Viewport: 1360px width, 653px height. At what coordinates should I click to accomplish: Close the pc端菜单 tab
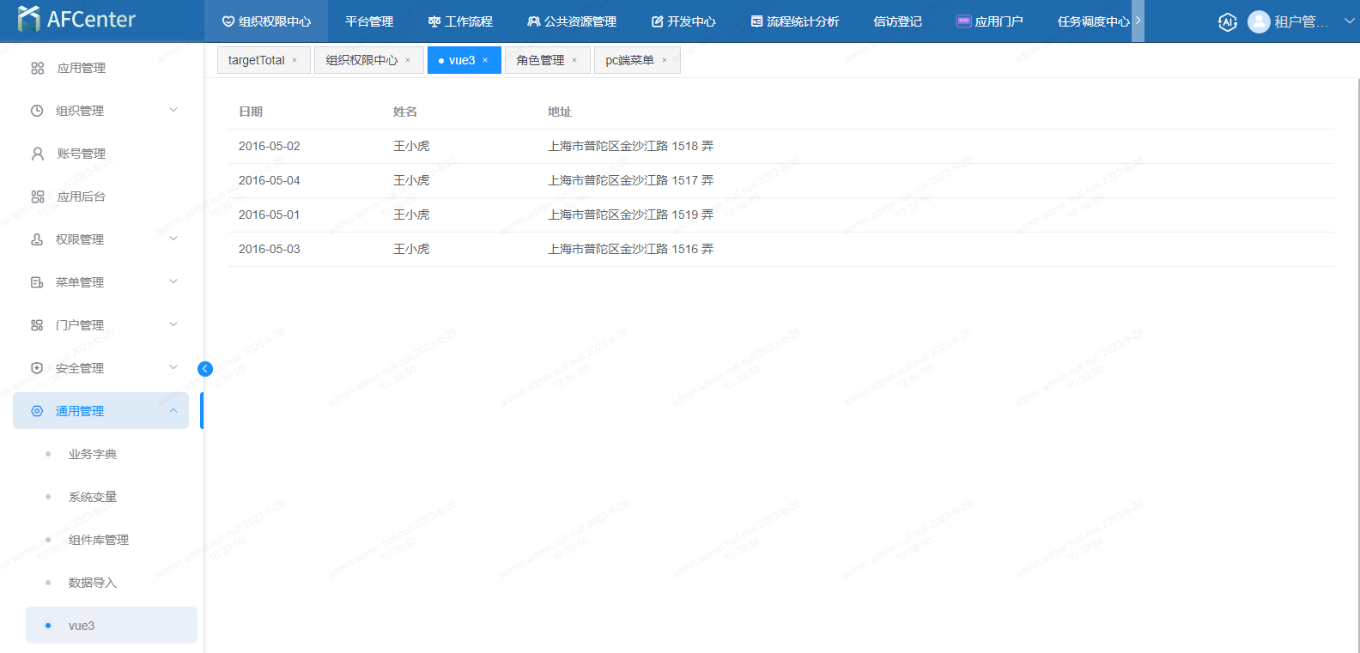click(665, 60)
